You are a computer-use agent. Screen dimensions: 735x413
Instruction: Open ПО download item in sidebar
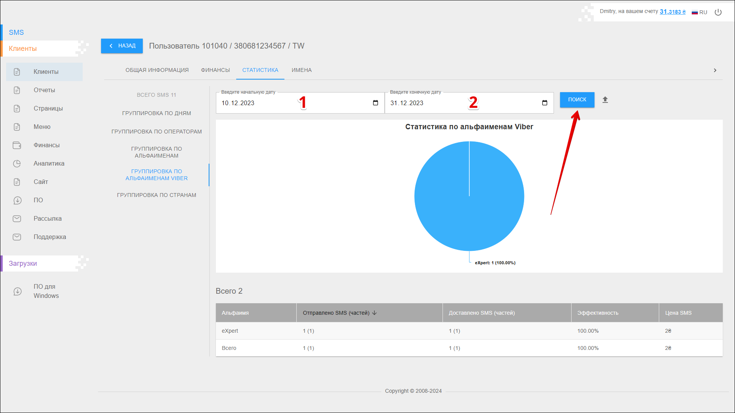point(38,200)
